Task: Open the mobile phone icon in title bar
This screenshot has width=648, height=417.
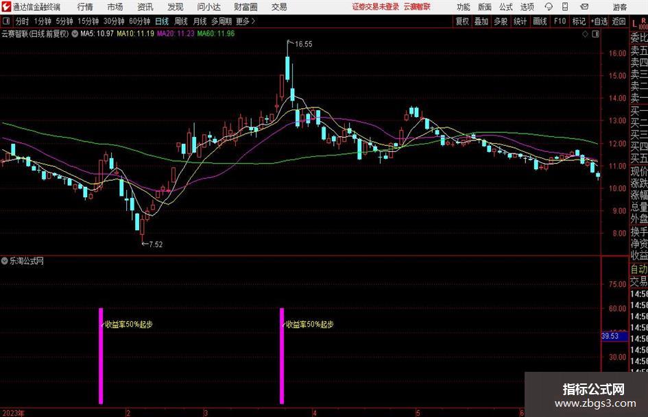Action: coord(565,7)
